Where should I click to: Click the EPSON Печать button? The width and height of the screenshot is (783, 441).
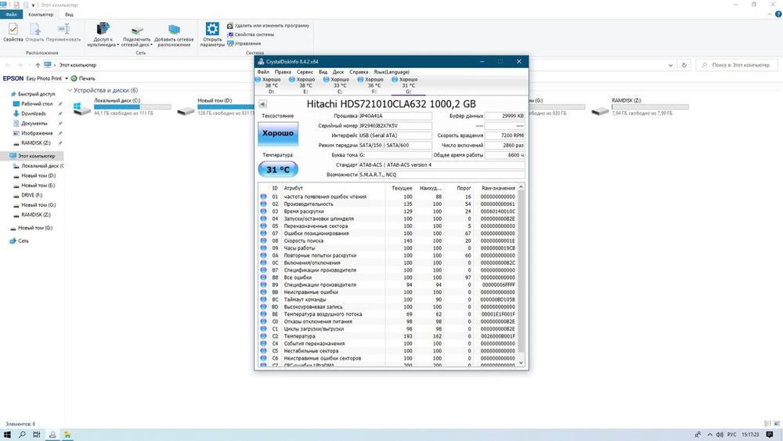pos(83,78)
